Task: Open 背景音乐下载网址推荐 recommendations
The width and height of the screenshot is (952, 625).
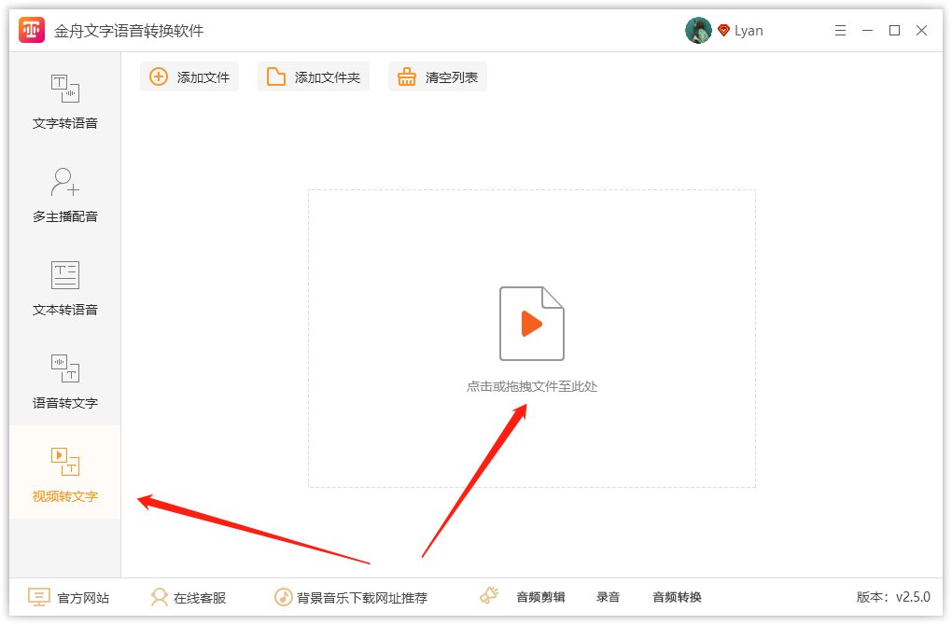Action: (x=355, y=597)
